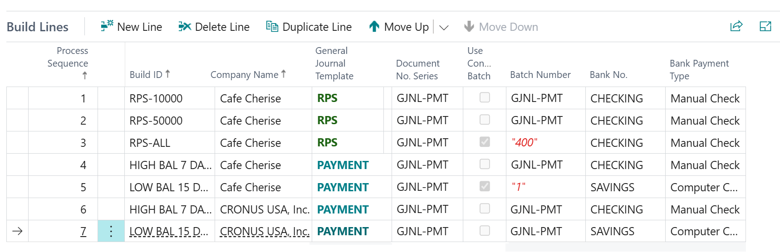Toggle Use Con... Batch checkbox for RPS-10000
This screenshot has height=252, width=780.
(485, 97)
